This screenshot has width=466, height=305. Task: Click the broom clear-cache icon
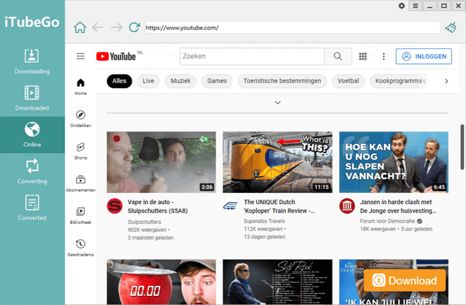[x=451, y=27]
